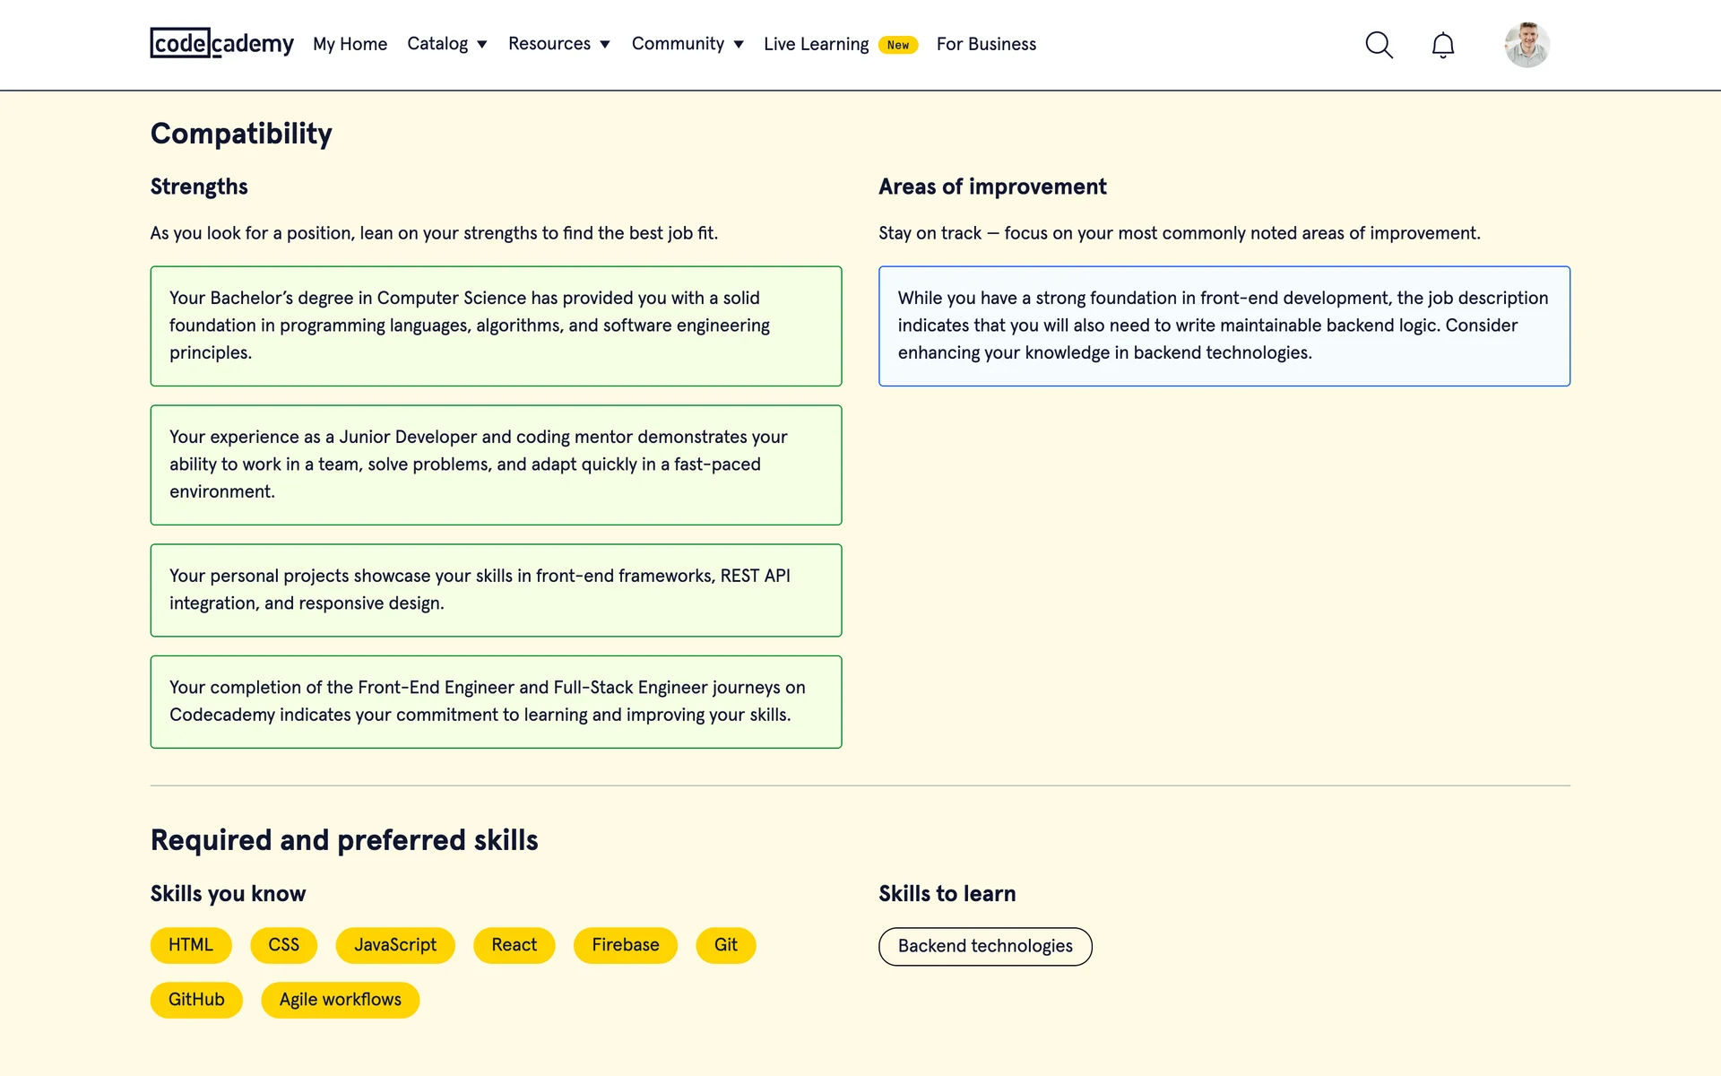Expand the Catalog dropdown menu

(446, 44)
